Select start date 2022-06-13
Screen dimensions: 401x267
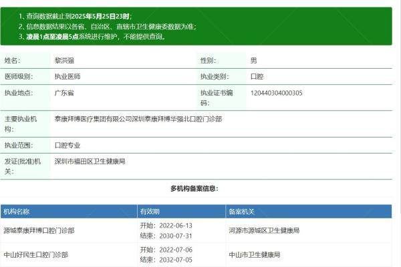[176, 226]
